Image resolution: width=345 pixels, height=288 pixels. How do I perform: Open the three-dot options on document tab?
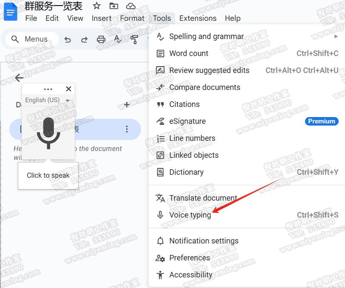click(x=127, y=129)
